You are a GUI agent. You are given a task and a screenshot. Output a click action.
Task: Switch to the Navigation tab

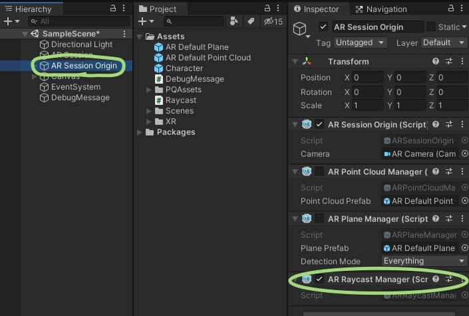381,9
